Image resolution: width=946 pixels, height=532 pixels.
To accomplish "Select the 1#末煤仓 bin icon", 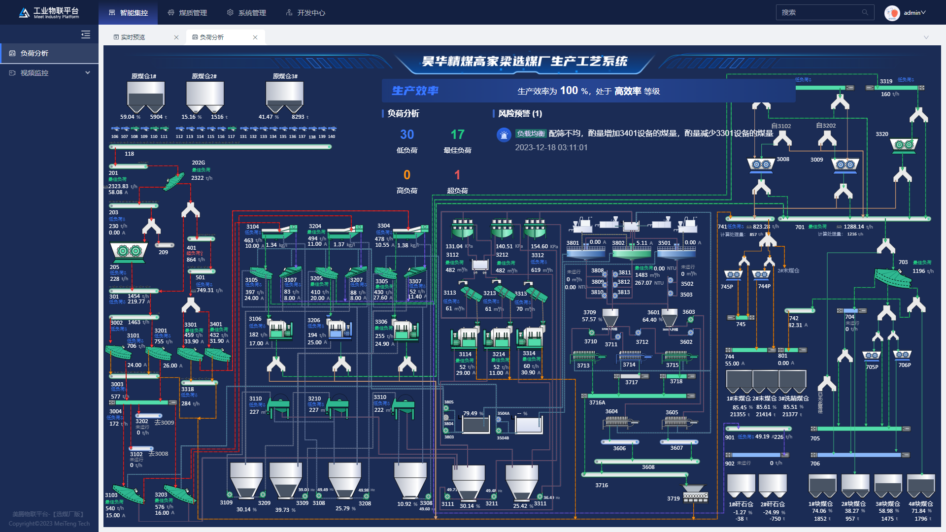I will pos(739,381).
